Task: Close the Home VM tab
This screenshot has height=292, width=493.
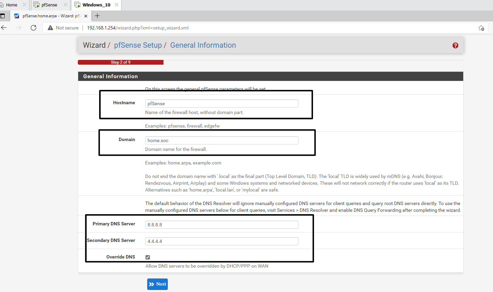Action: [24, 5]
